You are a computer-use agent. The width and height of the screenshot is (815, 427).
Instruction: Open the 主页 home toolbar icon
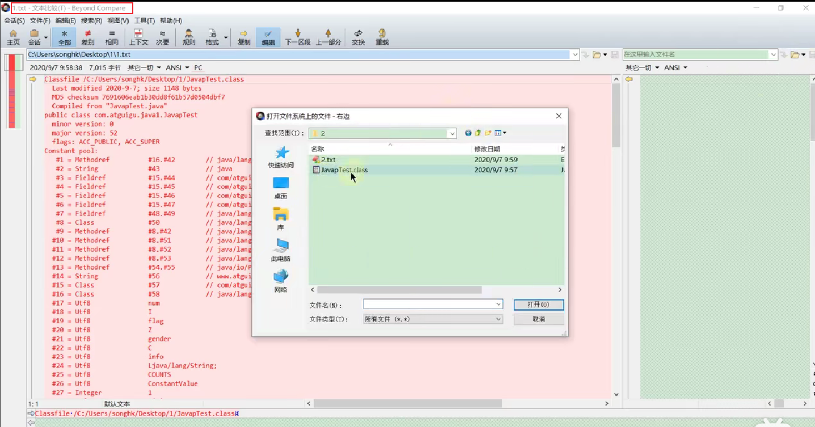(x=13, y=37)
